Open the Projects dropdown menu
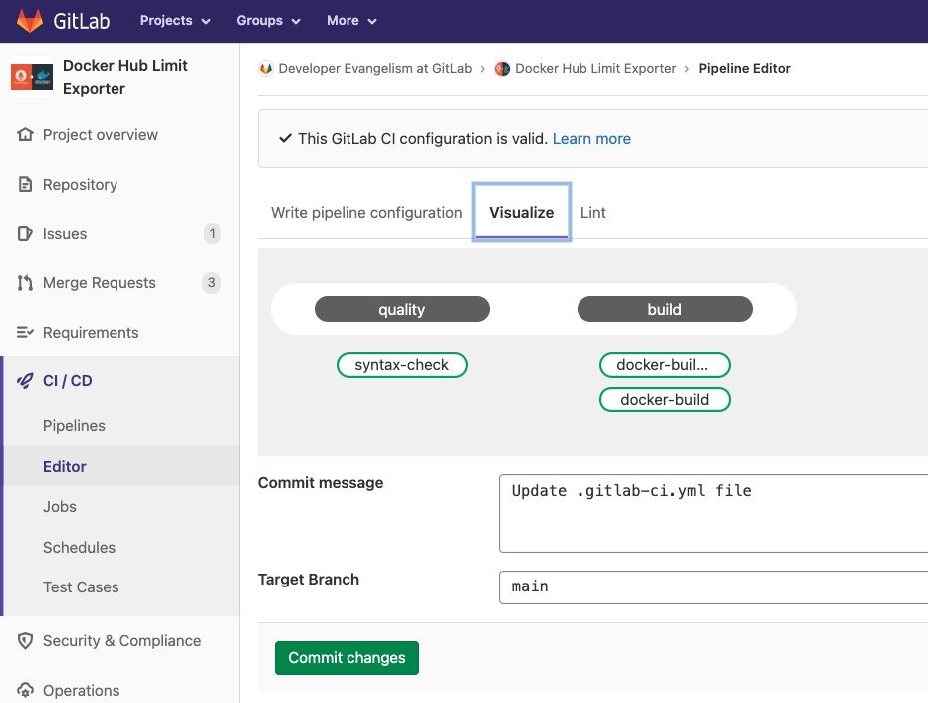 (175, 21)
